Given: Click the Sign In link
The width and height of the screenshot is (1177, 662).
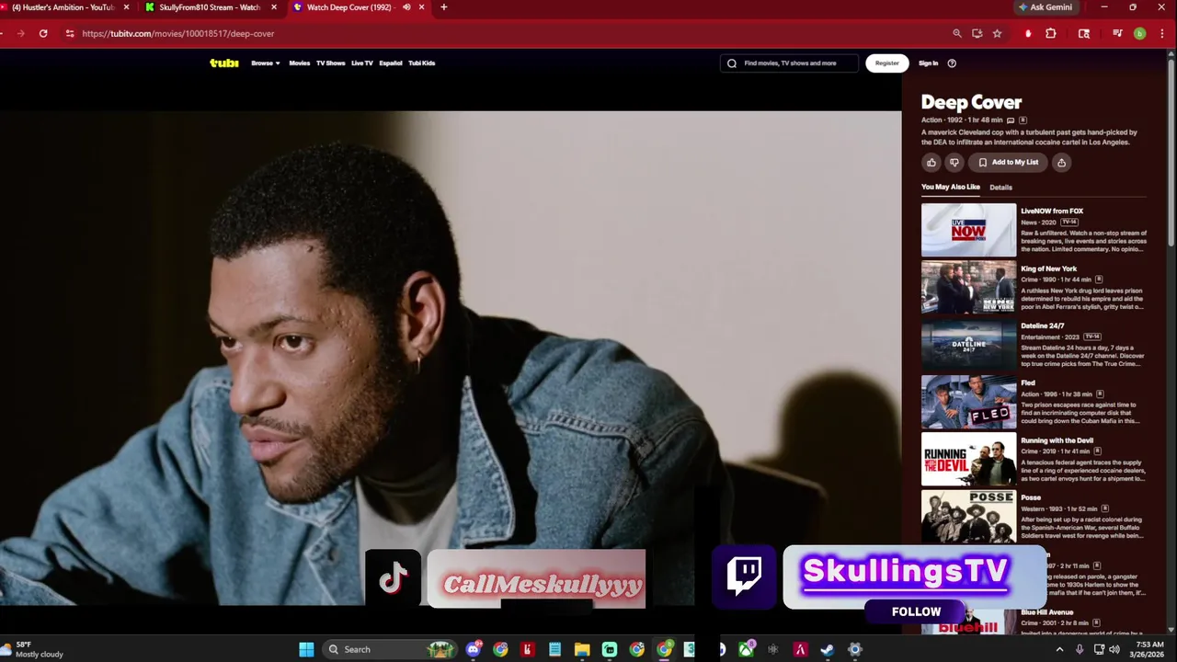Looking at the screenshot, I should [x=928, y=63].
